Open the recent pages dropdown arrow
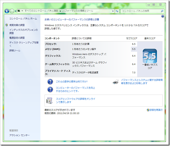170x146 pixels. pyautogui.click(x=16, y=11)
